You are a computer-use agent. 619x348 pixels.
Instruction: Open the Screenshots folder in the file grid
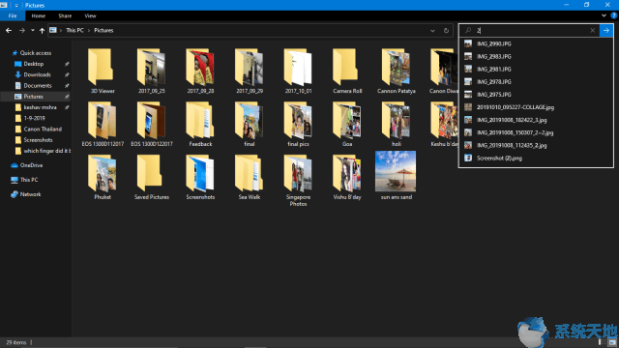(x=200, y=177)
